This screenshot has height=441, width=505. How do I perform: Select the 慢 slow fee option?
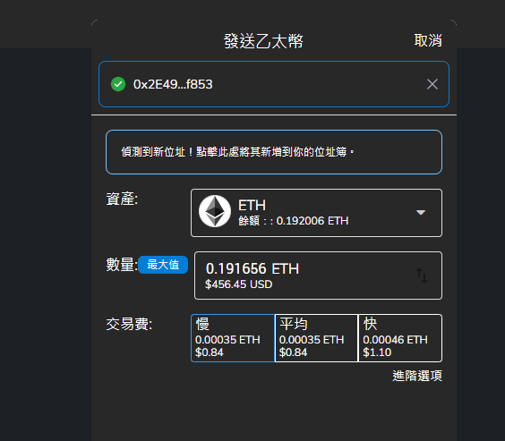point(233,338)
